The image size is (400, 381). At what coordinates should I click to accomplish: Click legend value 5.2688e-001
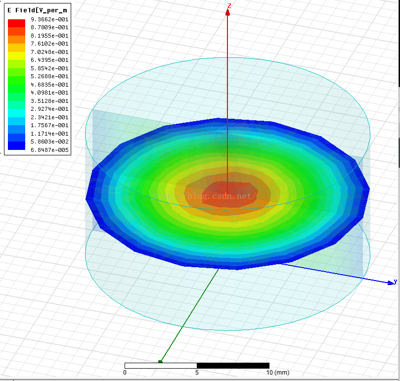(49, 76)
